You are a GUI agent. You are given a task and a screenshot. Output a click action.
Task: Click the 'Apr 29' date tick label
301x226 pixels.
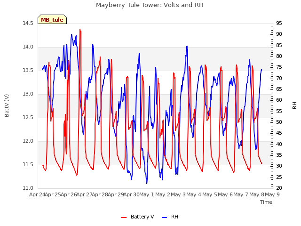(116, 195)
